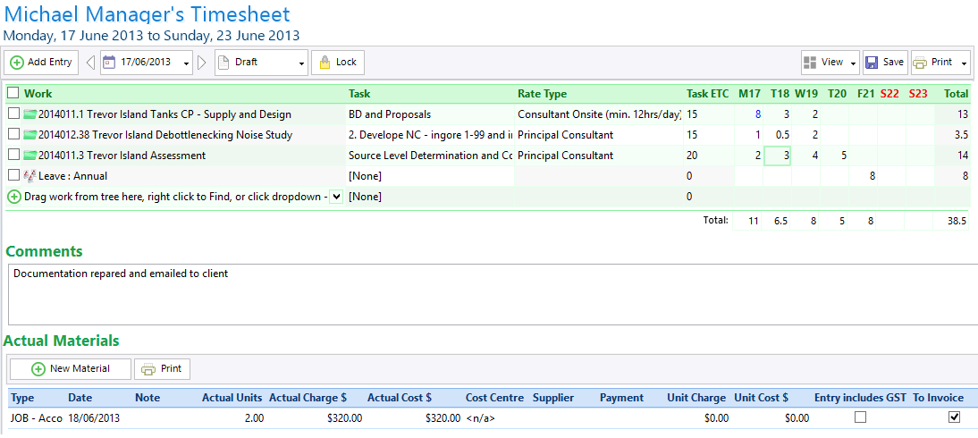Toggle the select-all checkbox beside Work header
The image size is (978, 438).
13,93
